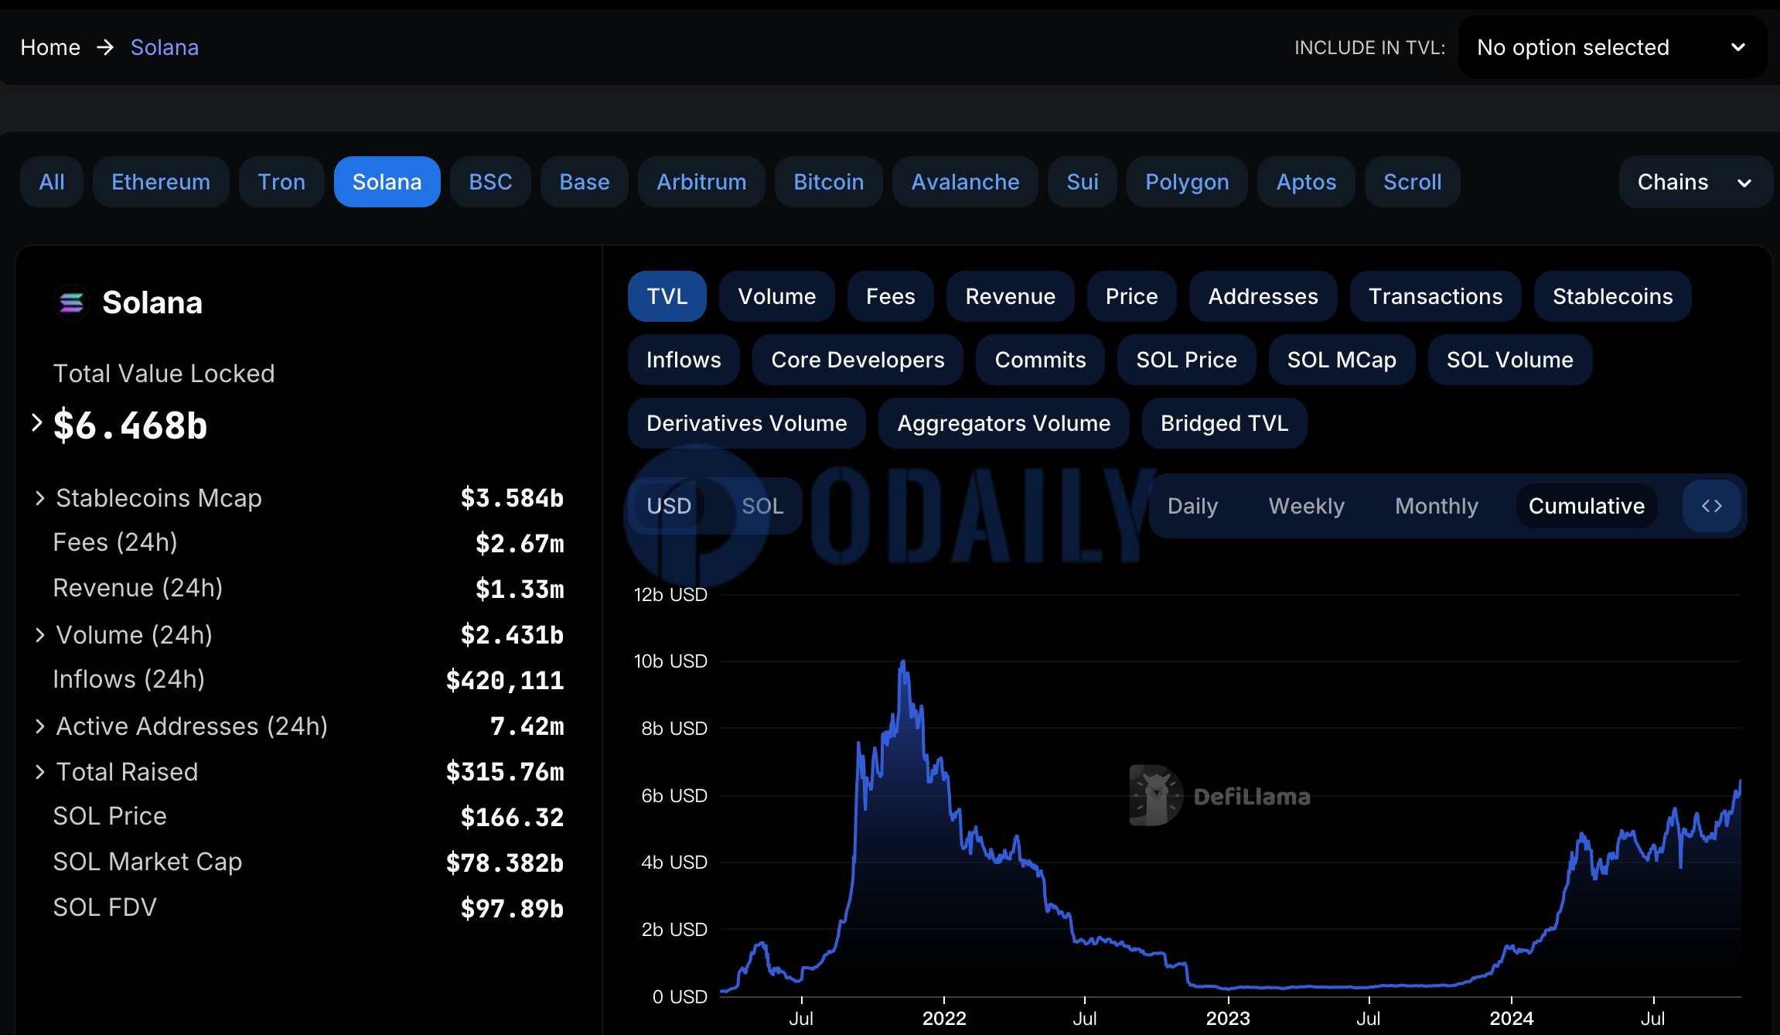
Task: Expand the Volume (24h) row
Action: click(x=39, y=635)
